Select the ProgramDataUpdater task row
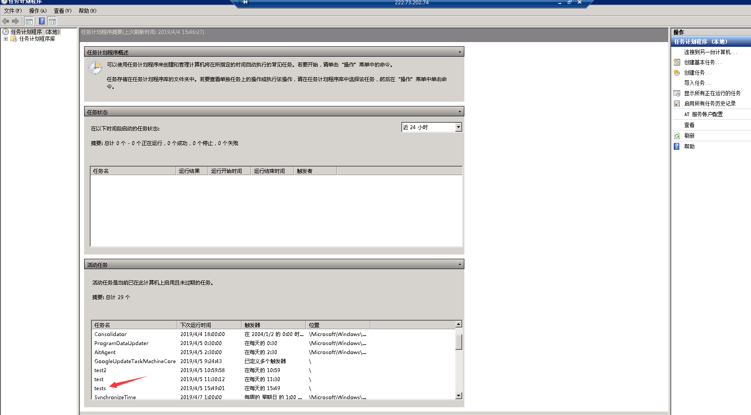This screenshot has width=751, height=415. pyautogui.click(x=273, y=343)
